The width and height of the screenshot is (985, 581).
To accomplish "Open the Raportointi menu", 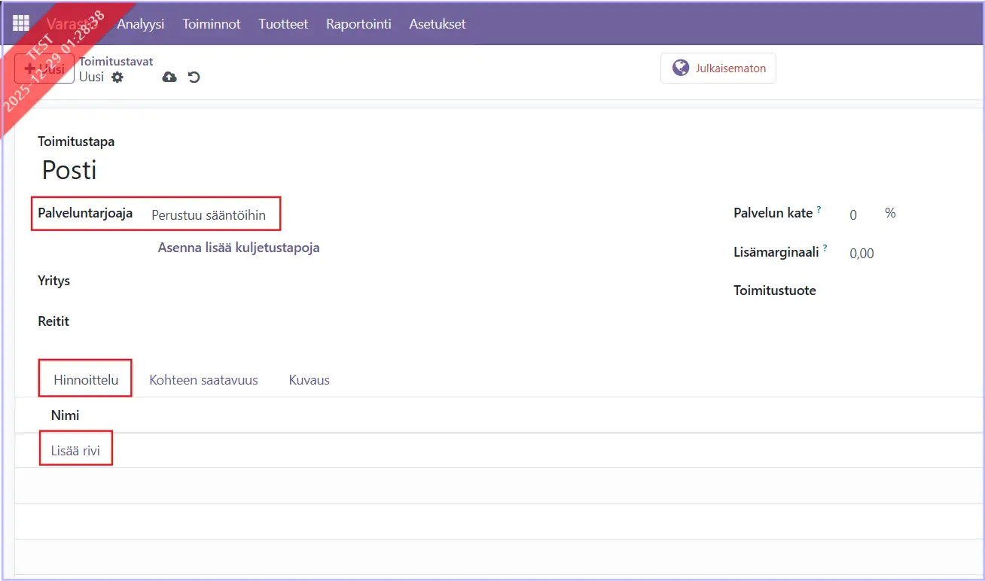I will click(x=358, y=24).
